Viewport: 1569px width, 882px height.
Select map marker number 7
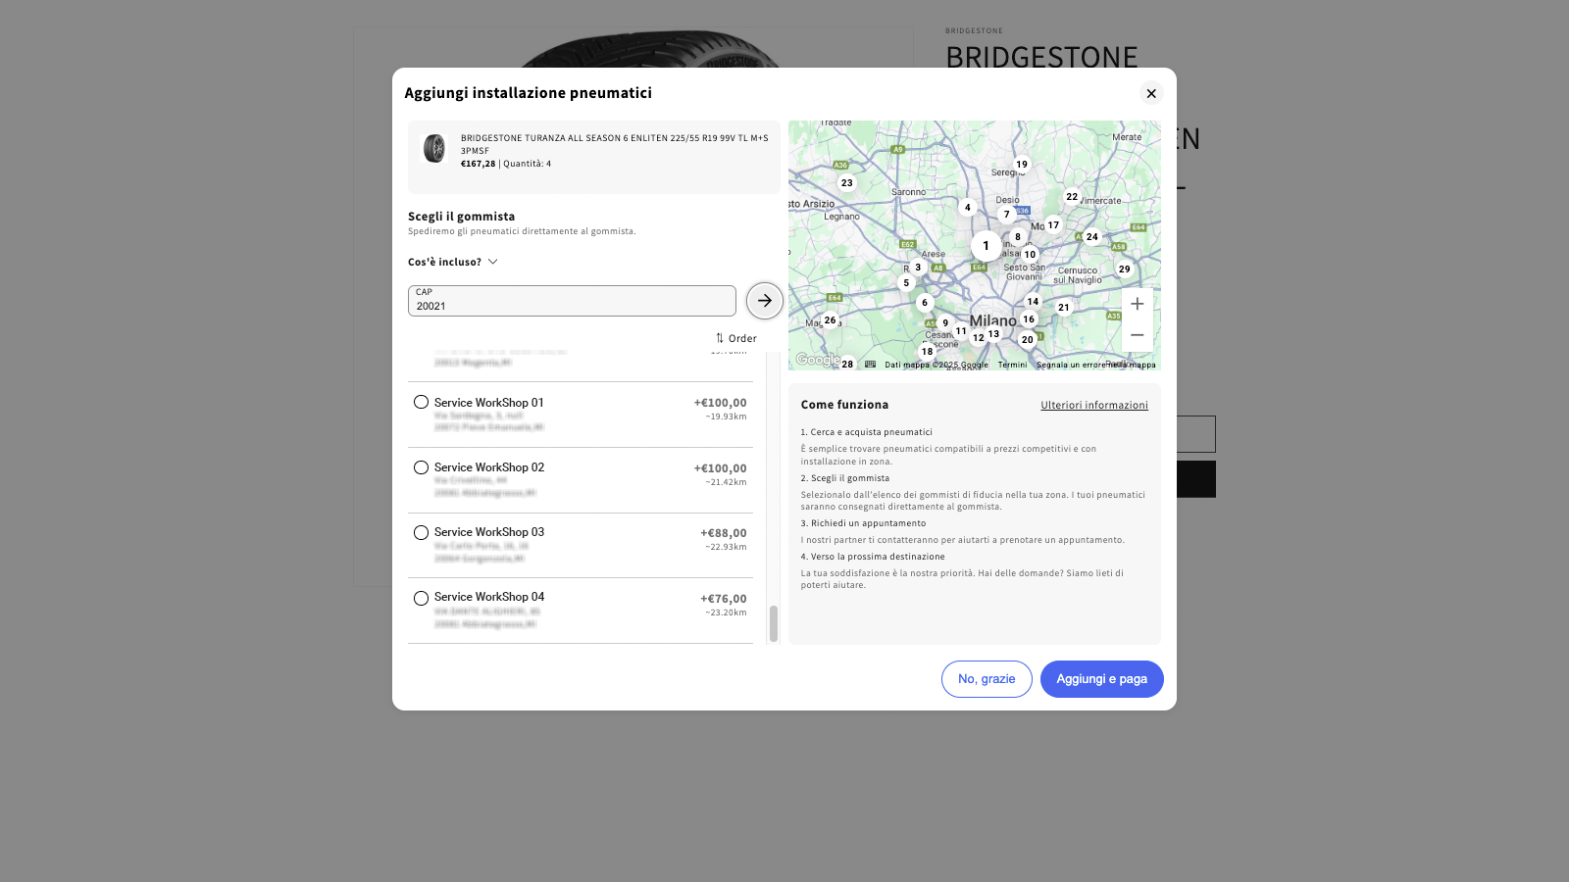click(1007, 215)
